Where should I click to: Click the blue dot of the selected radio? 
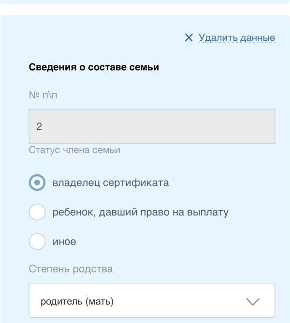point(37,183)
